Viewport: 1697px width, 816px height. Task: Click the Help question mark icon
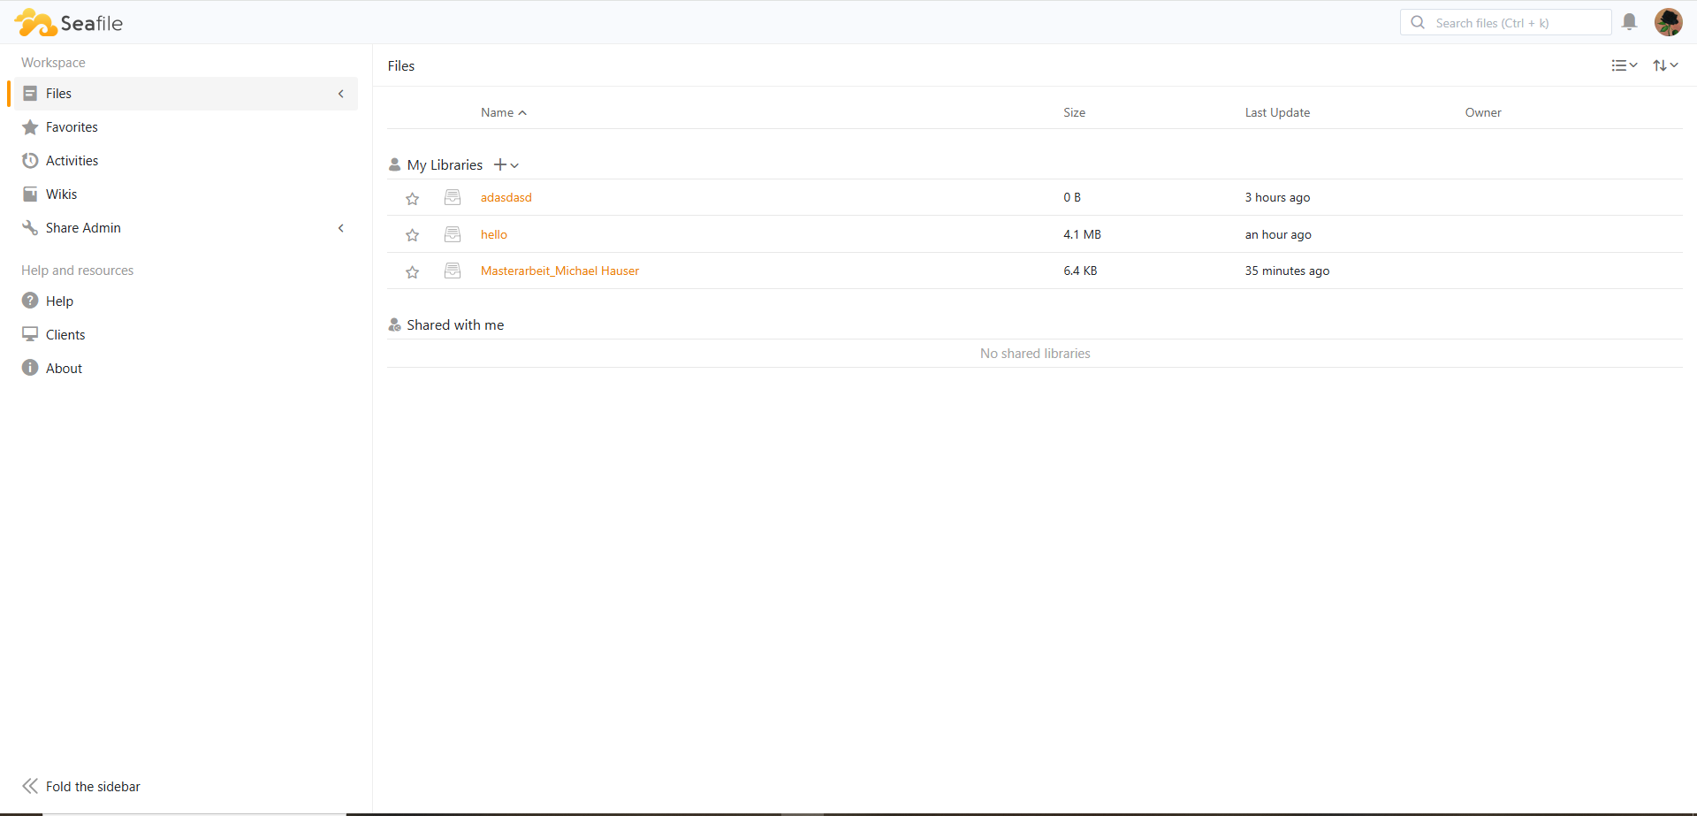pyautogui.click(x=30, y=301)
